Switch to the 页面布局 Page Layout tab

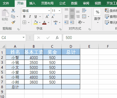pyautogui.click(x=47, y=3)
